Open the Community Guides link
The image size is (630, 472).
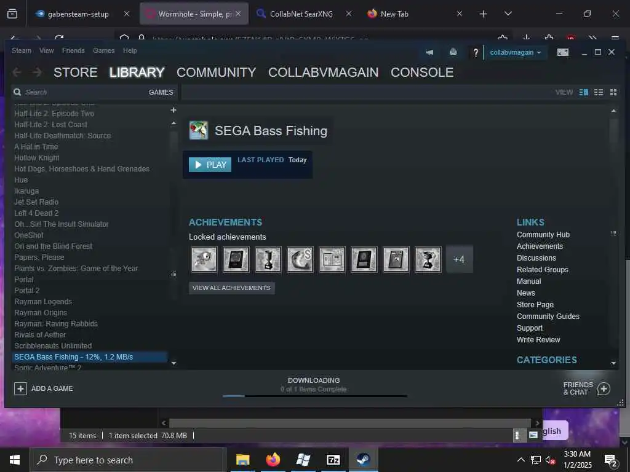[x=548, y=317]
